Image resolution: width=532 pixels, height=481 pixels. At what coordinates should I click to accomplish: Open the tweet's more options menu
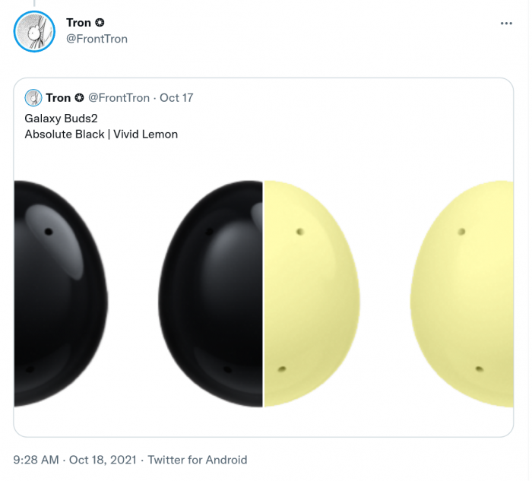tap(506, 24)
